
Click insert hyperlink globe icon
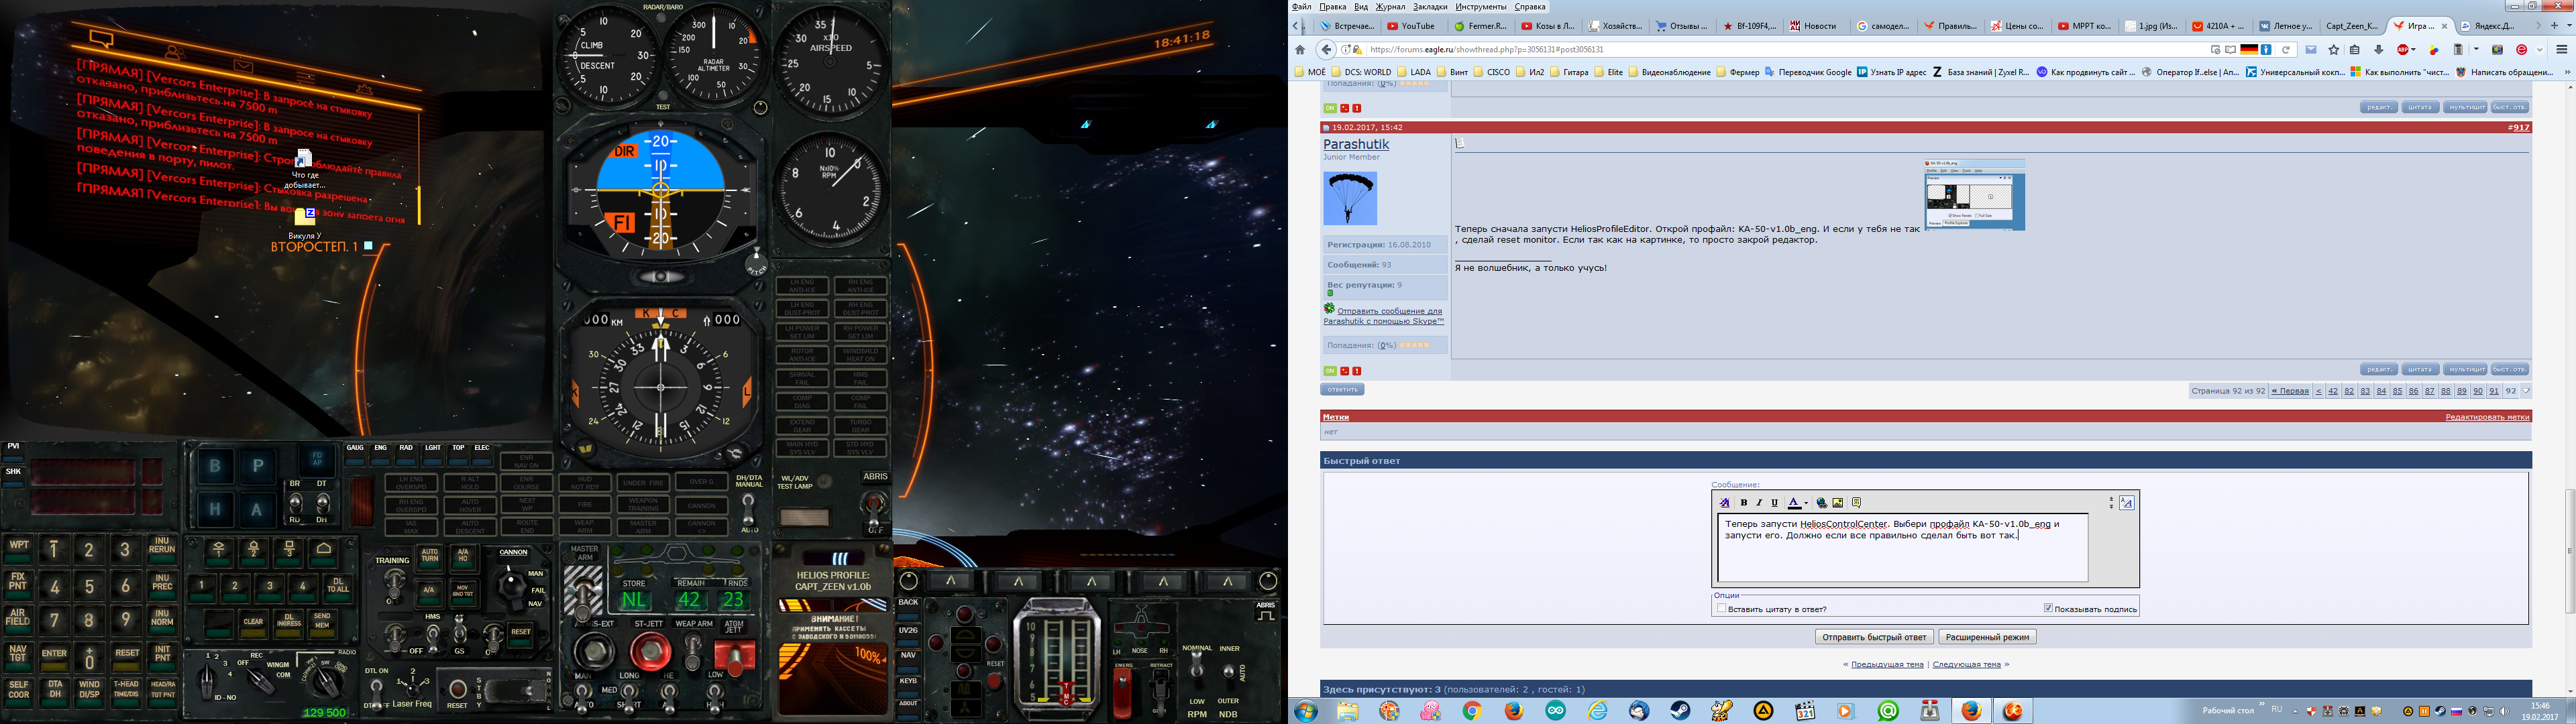coord(1822,503)
